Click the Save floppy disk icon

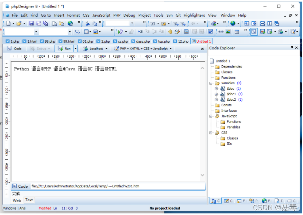click(x=31, y=24)
